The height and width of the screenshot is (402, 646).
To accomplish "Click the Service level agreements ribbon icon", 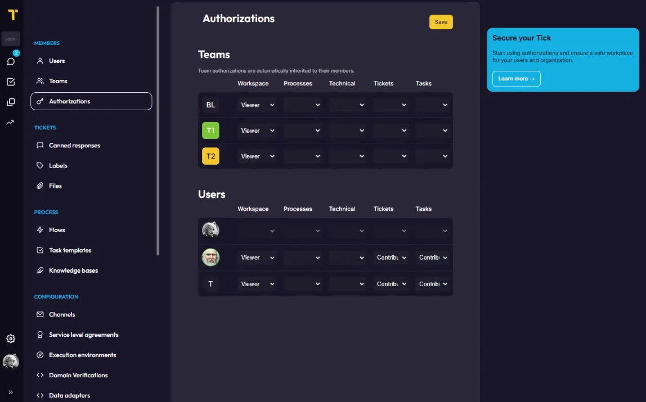I will coord(40,335).
